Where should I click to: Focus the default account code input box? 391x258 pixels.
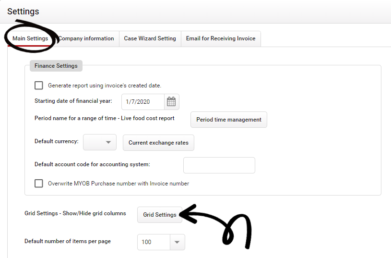pos(219,165)
